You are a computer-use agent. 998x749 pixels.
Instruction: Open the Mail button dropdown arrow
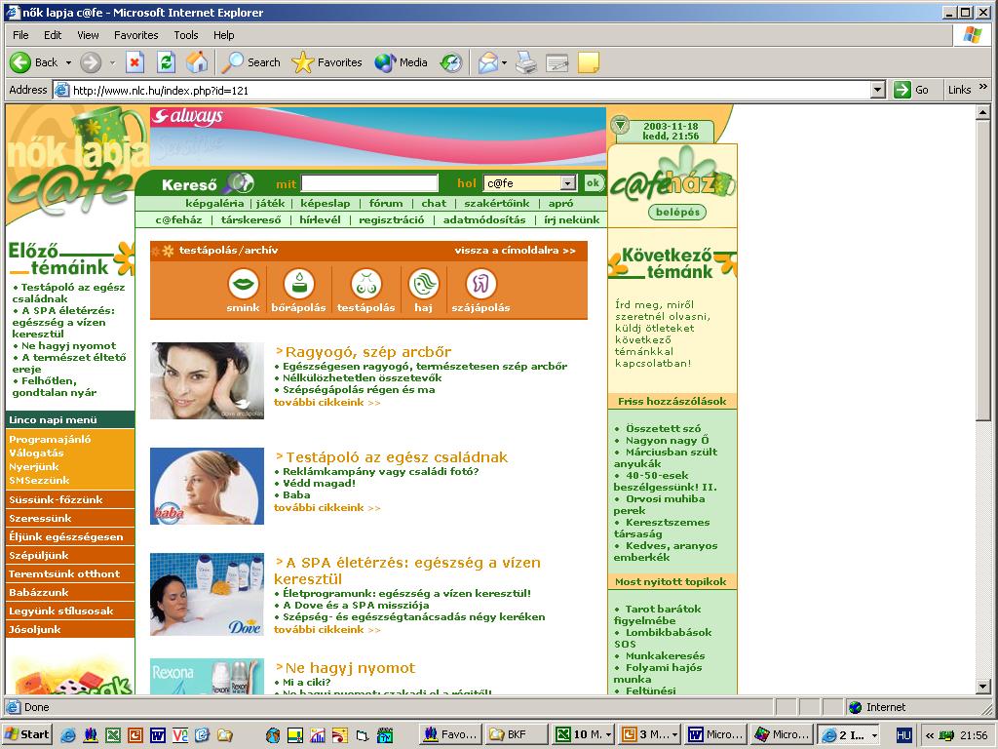coord(504,63)
